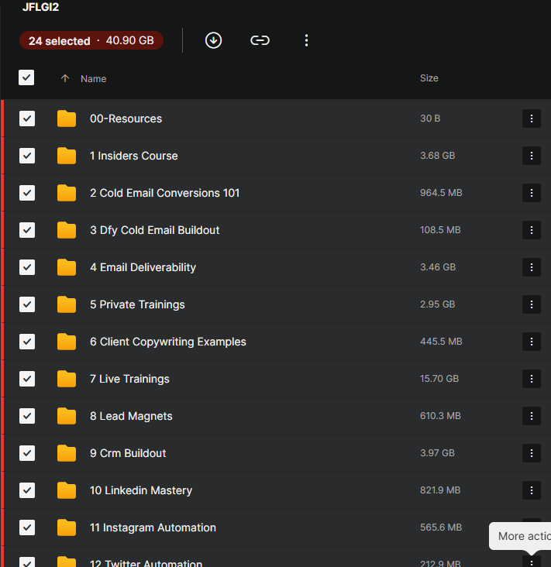Open more actions for 3 Dfy Cold Email Buildout
551x567 pixels.
pos(531,230)
